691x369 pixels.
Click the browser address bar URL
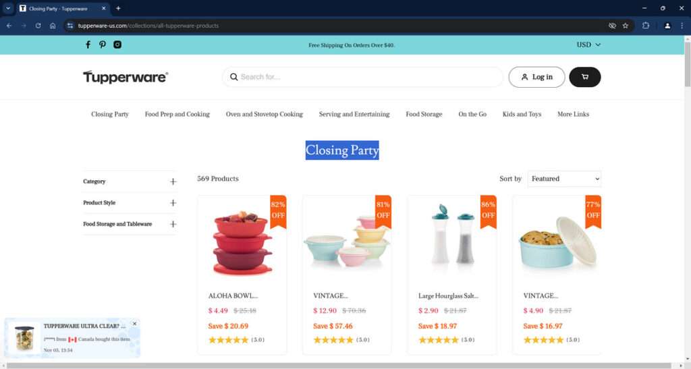(148, 26)
